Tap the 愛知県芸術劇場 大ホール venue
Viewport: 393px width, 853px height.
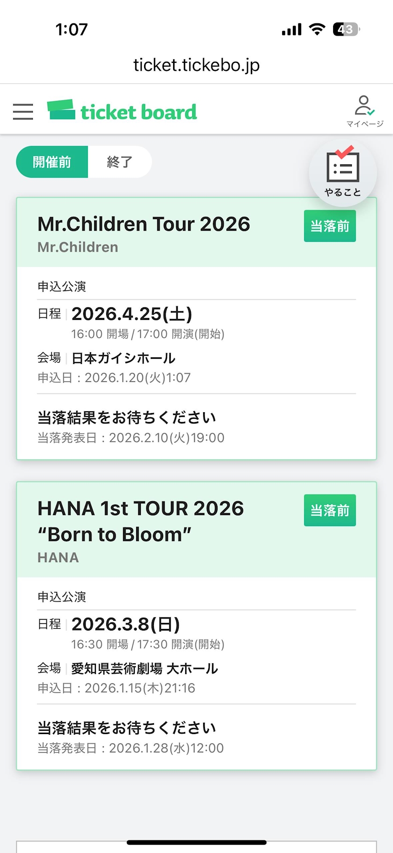[145, 668]
